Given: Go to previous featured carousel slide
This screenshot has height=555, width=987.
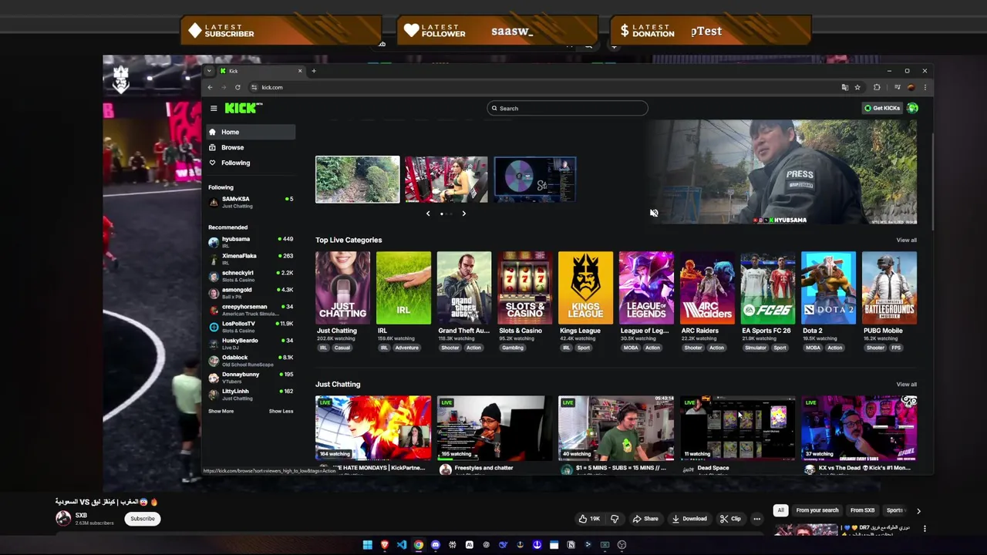Looking at the screenshot, I should 428,214.
